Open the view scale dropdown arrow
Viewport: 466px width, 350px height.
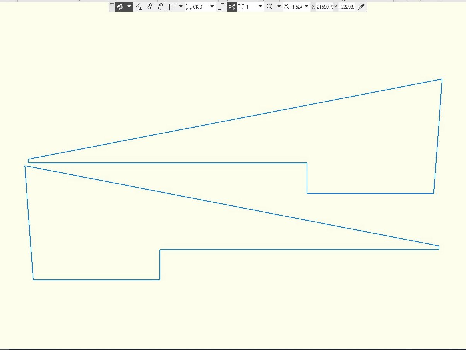pyautogui.click(x=260, y=7)
